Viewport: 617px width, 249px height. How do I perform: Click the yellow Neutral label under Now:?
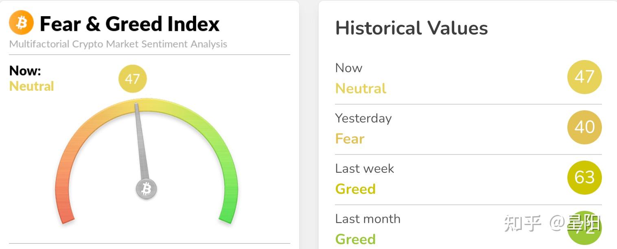[x=31, y=86]
